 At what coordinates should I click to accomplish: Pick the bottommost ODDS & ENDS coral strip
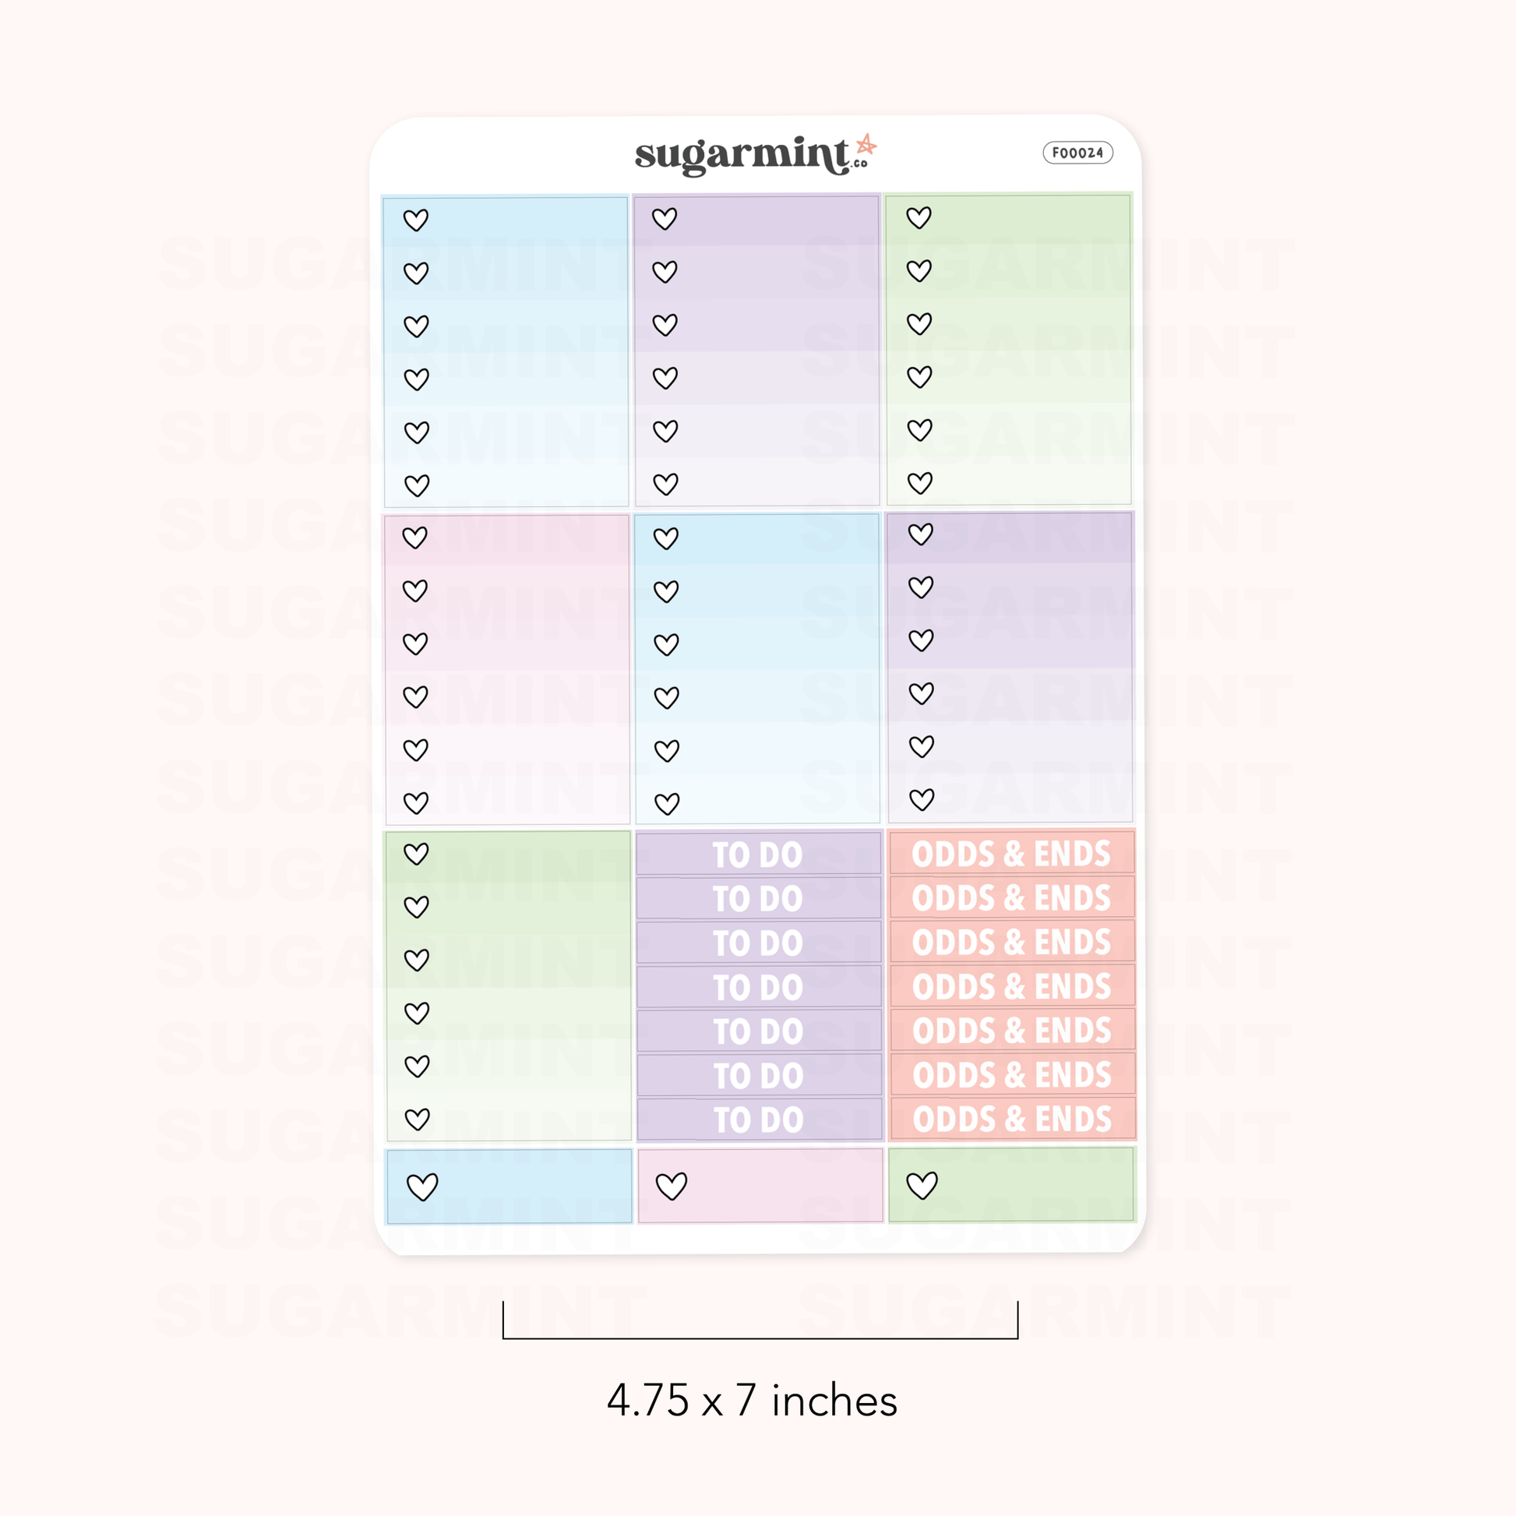coord(1012,1119)
